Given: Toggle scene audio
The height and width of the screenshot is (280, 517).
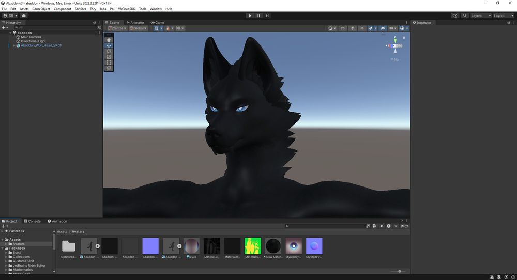Looking at the screenshot, I should 362,28.
